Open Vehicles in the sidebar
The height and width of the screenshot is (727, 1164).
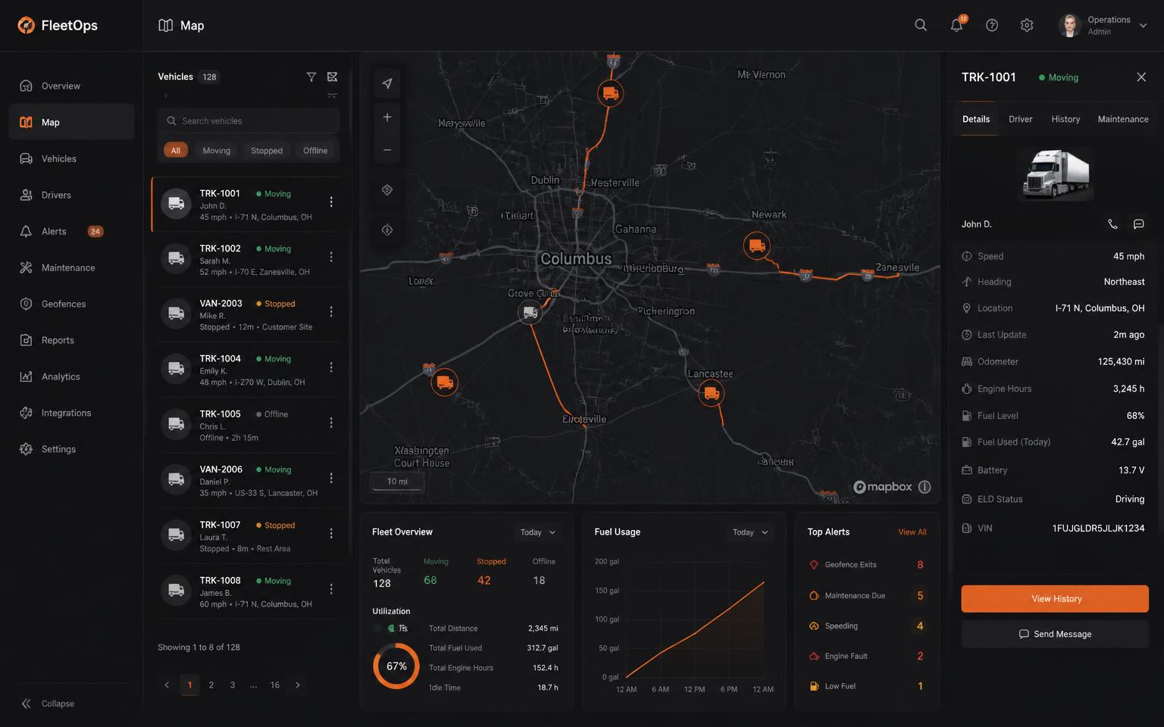click(x=71, y=158)
